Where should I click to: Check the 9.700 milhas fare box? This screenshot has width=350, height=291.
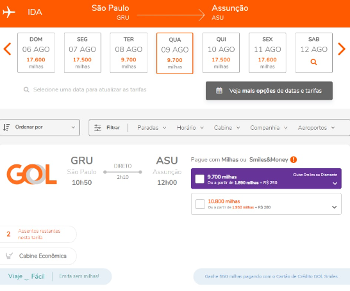click(200, 179)
